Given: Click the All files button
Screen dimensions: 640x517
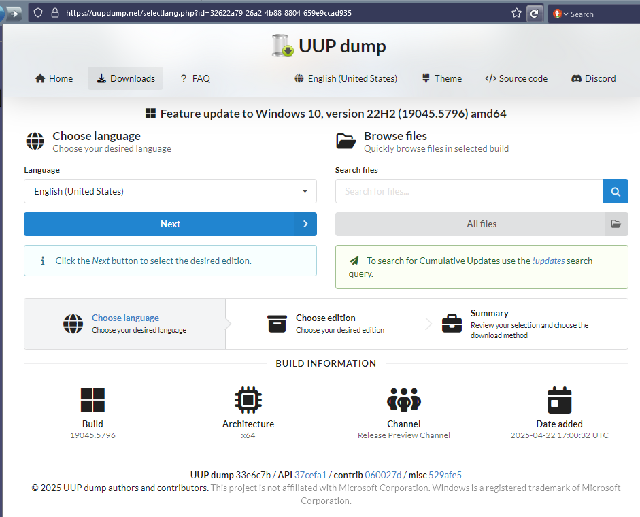Looking at the screenshot, I should (482, 224).
